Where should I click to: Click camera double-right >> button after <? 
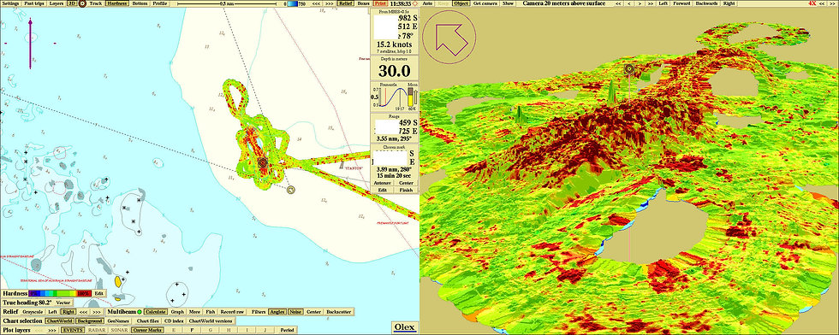pos(651,3)
